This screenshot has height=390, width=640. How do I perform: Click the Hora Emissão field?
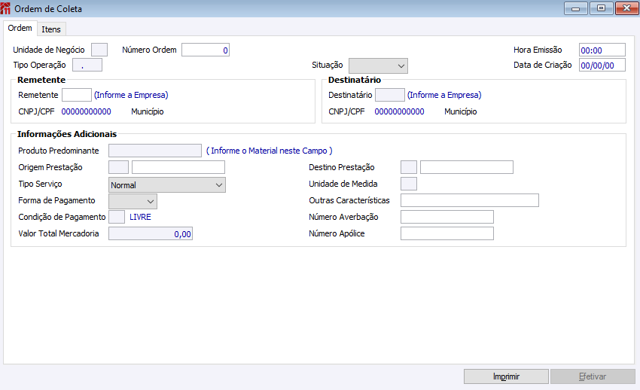point(602,50)
